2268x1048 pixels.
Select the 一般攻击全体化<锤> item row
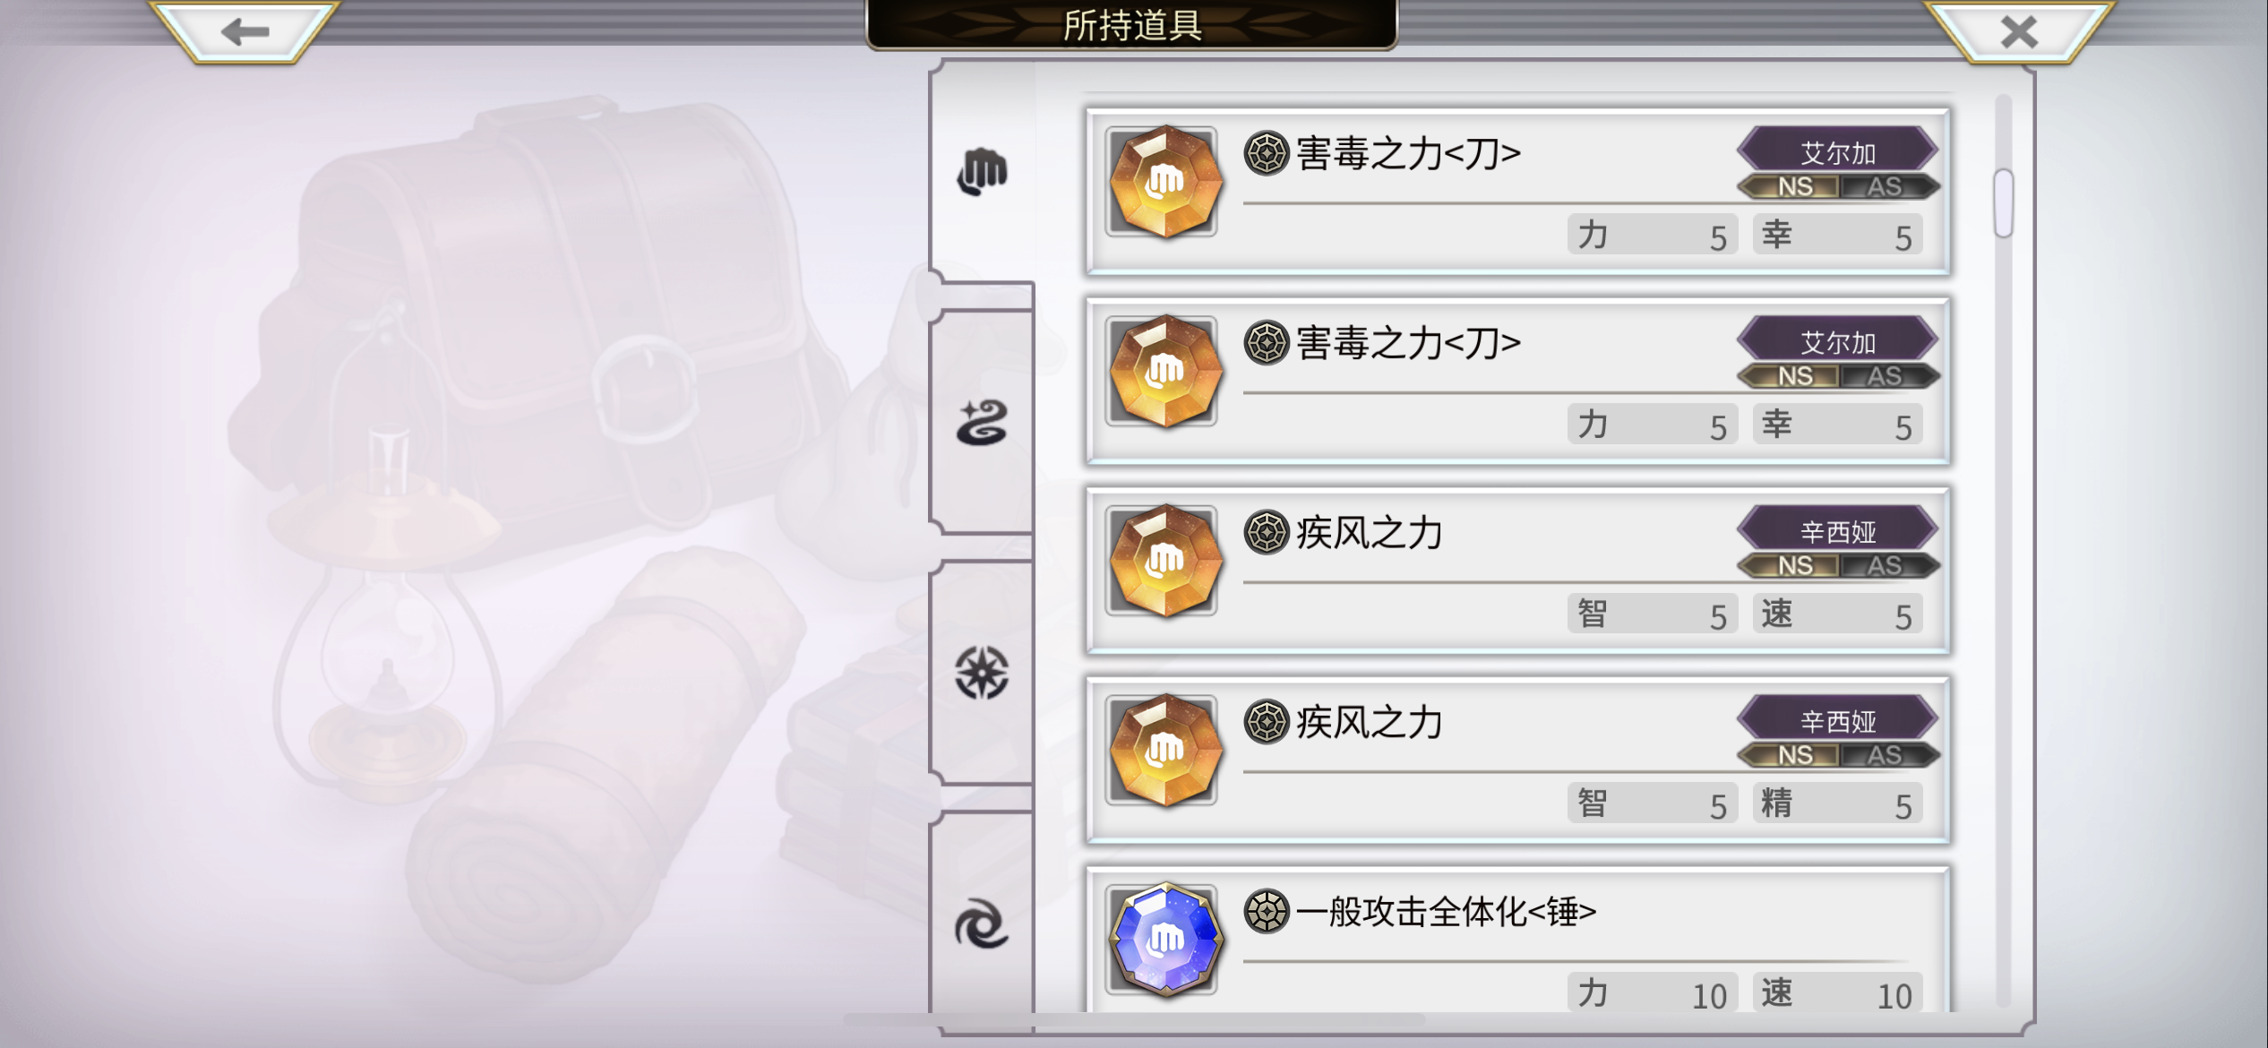1518,941
